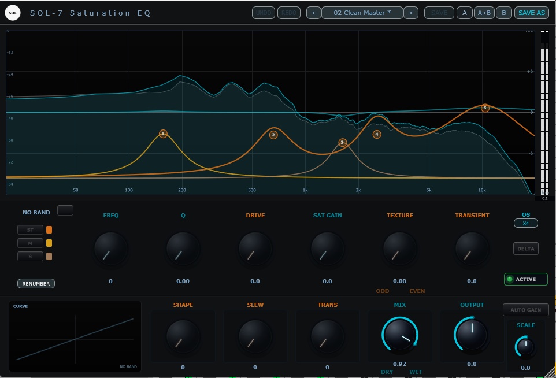The width and height of the screenshot is (556, 378).
Task: Select the A state slot
Action: (x=465, y=13)
